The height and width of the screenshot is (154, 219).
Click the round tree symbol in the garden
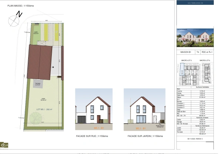click(x=36, y=118)
